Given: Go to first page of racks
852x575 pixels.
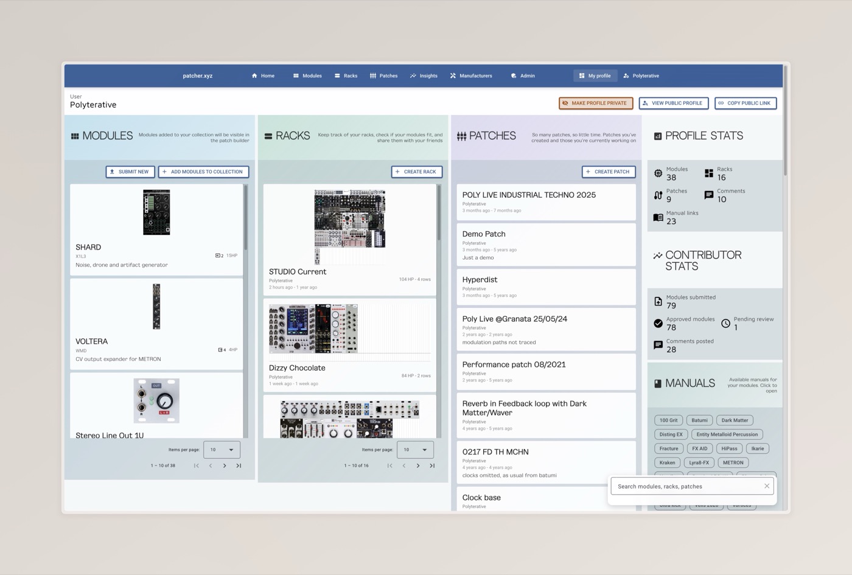Looking at the screenshot, I should tap(389, 465).
